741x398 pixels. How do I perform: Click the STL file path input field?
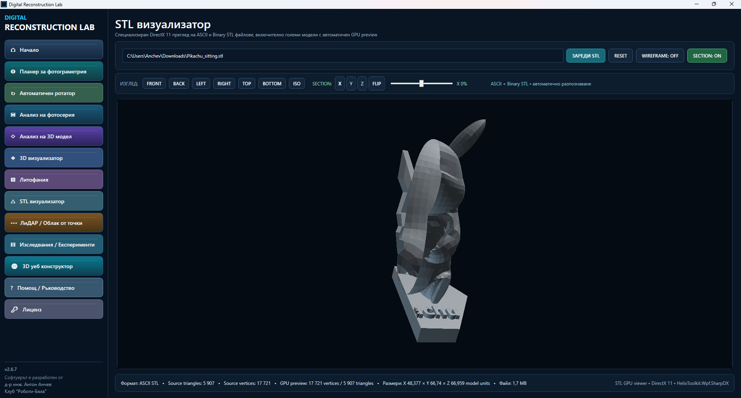pos(343,56)
